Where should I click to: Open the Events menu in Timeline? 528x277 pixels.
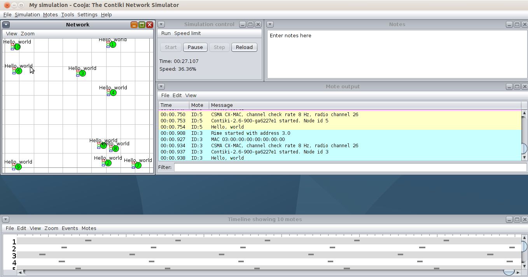pyautogui.click(x=70, y=228)
